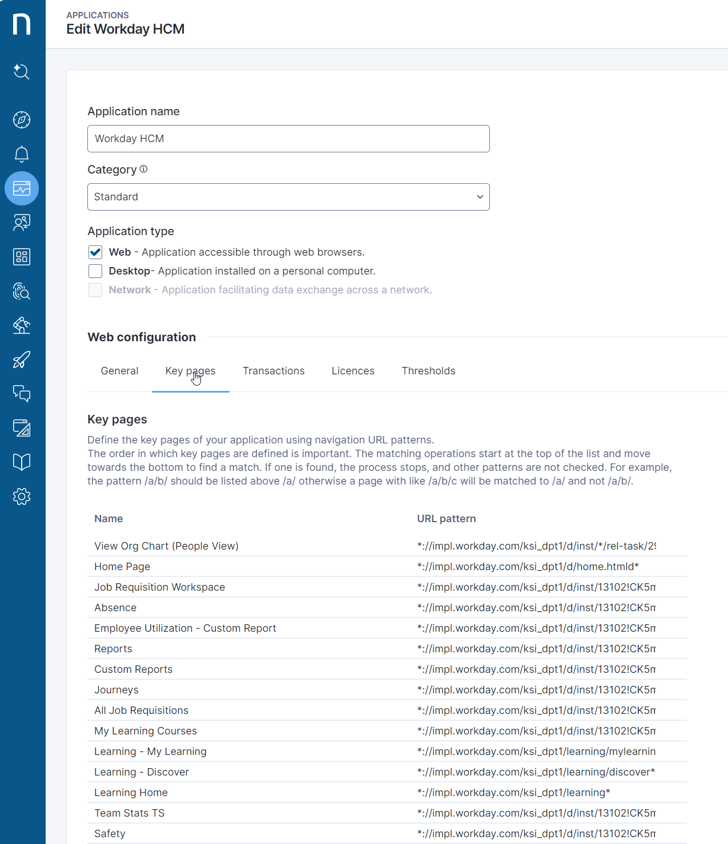Open the people and screen sidebar icon

22,223
